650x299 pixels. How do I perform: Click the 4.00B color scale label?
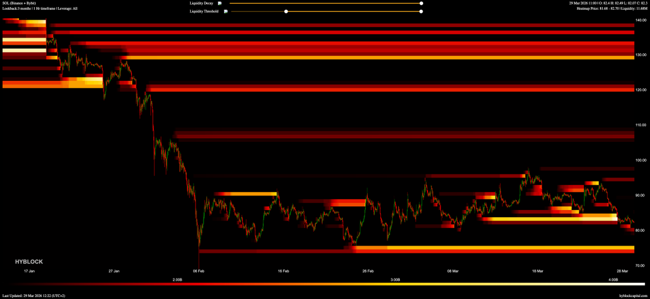coord(613,279)
